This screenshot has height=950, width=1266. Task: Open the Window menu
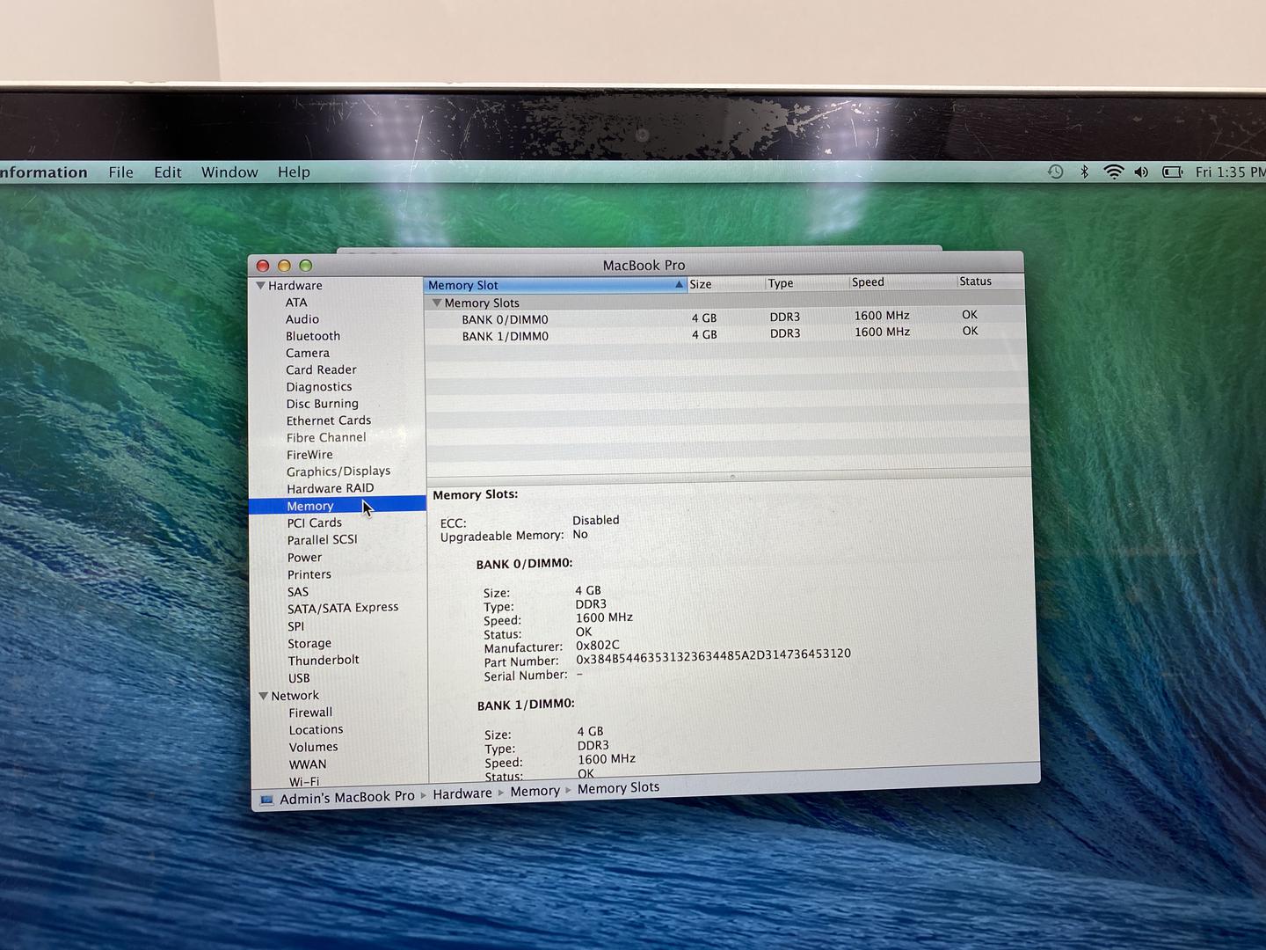[229, 172]
